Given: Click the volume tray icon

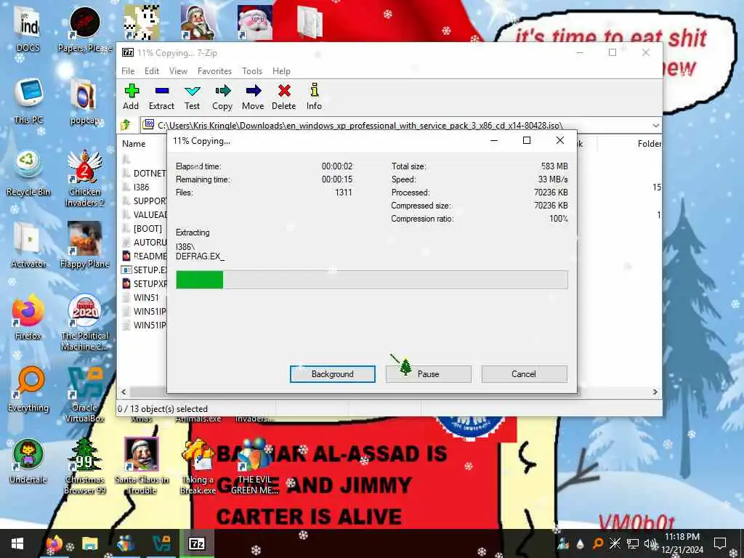Looking at the screenshot, I should (x=650, y=543).
